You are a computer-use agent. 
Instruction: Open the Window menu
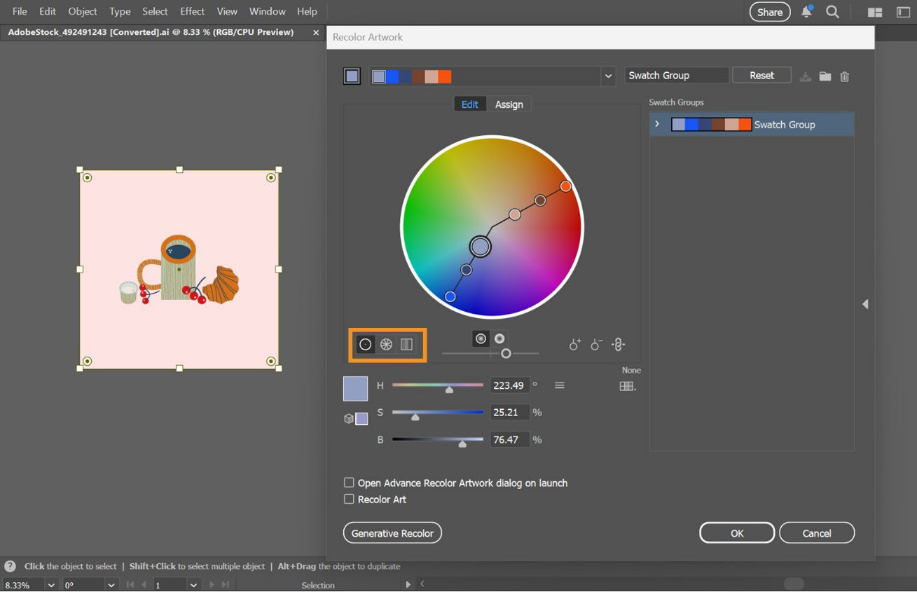pos(267,11)
